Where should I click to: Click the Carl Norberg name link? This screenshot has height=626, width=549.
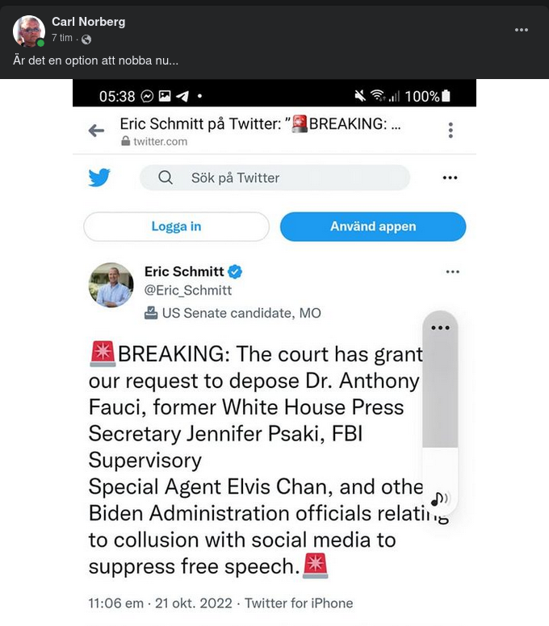pyautogui.click(x=88, y=22)
